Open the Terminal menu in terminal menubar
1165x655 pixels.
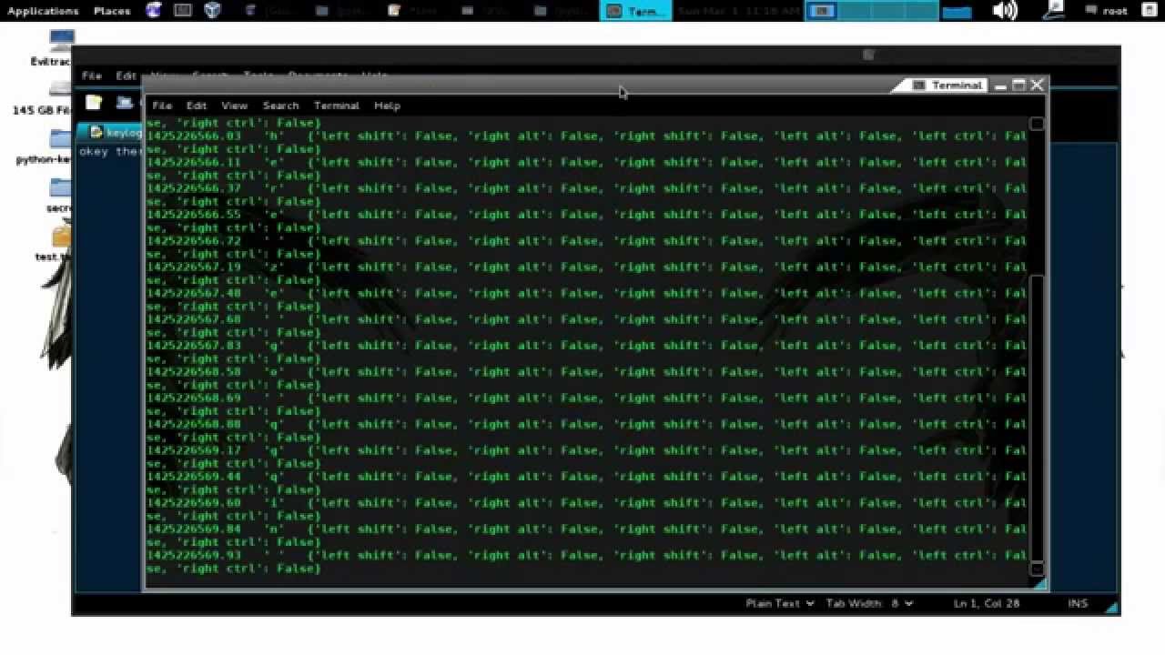tap(337, 106)
